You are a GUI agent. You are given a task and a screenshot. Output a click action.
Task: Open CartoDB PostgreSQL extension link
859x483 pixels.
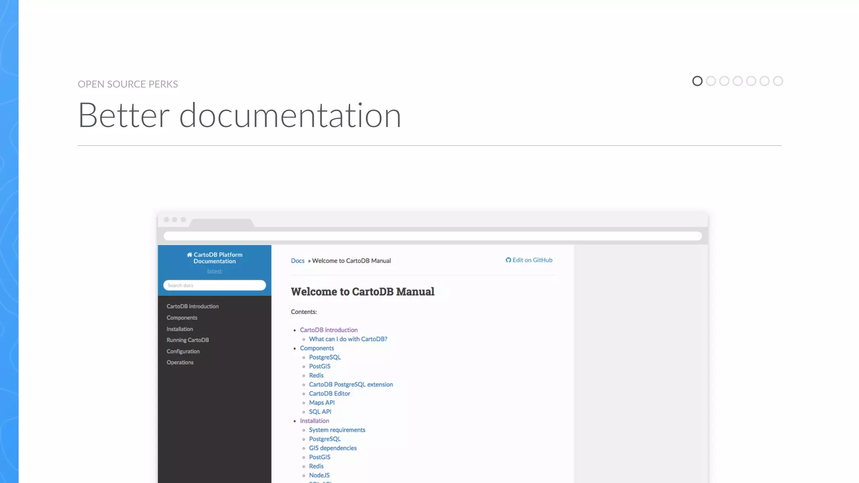tap(351, 384)
